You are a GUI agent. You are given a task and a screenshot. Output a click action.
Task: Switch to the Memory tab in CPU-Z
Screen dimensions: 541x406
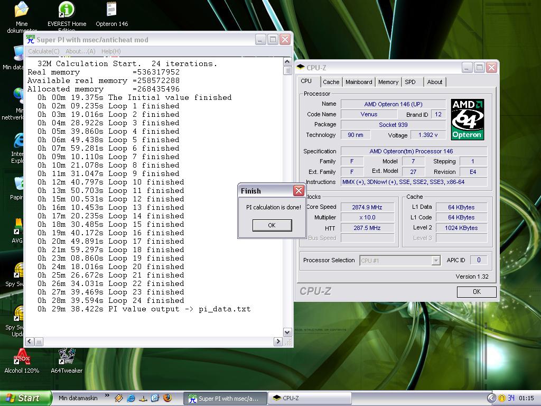tap(388, 82)
